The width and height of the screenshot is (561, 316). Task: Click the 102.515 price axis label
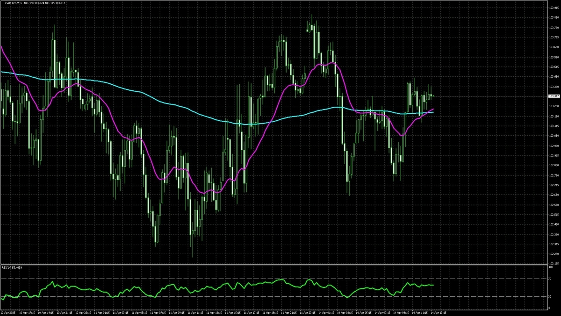(554, 214)
